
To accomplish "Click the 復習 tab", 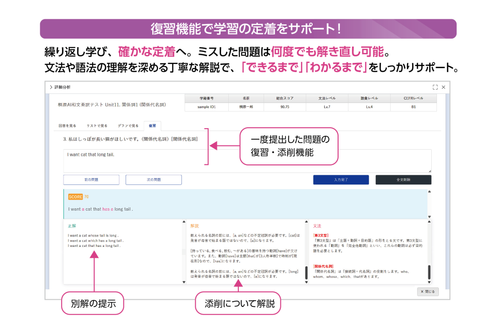I will point(152,126).
